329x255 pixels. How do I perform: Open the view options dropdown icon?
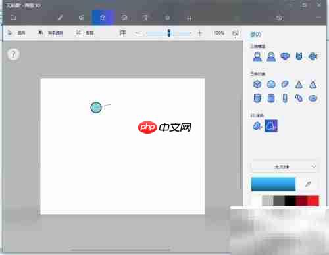(236, 34)
